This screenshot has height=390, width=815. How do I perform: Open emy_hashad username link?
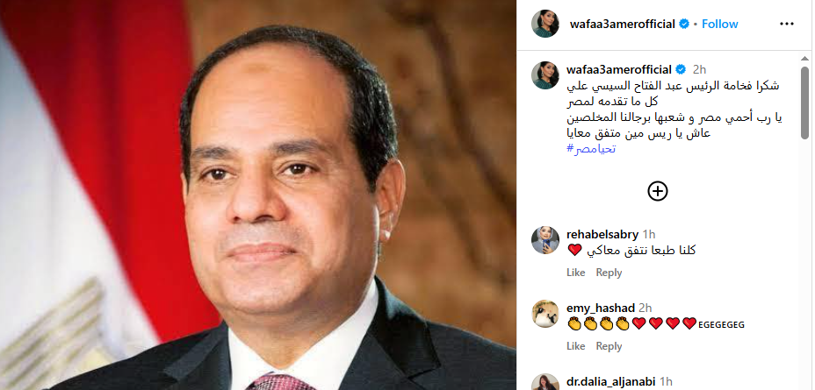point(601,308)
